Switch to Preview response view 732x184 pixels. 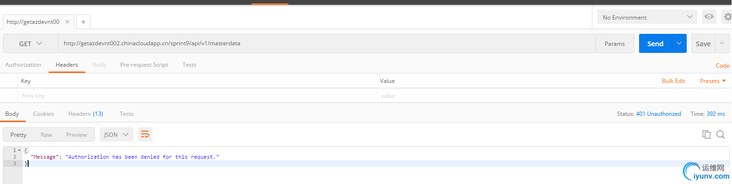tap(77, 134)
